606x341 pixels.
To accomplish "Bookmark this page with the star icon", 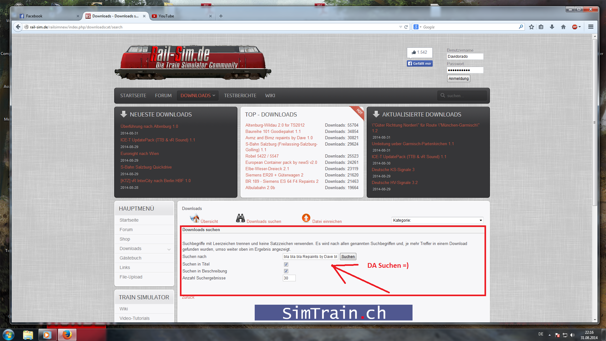I will [532, 27].
